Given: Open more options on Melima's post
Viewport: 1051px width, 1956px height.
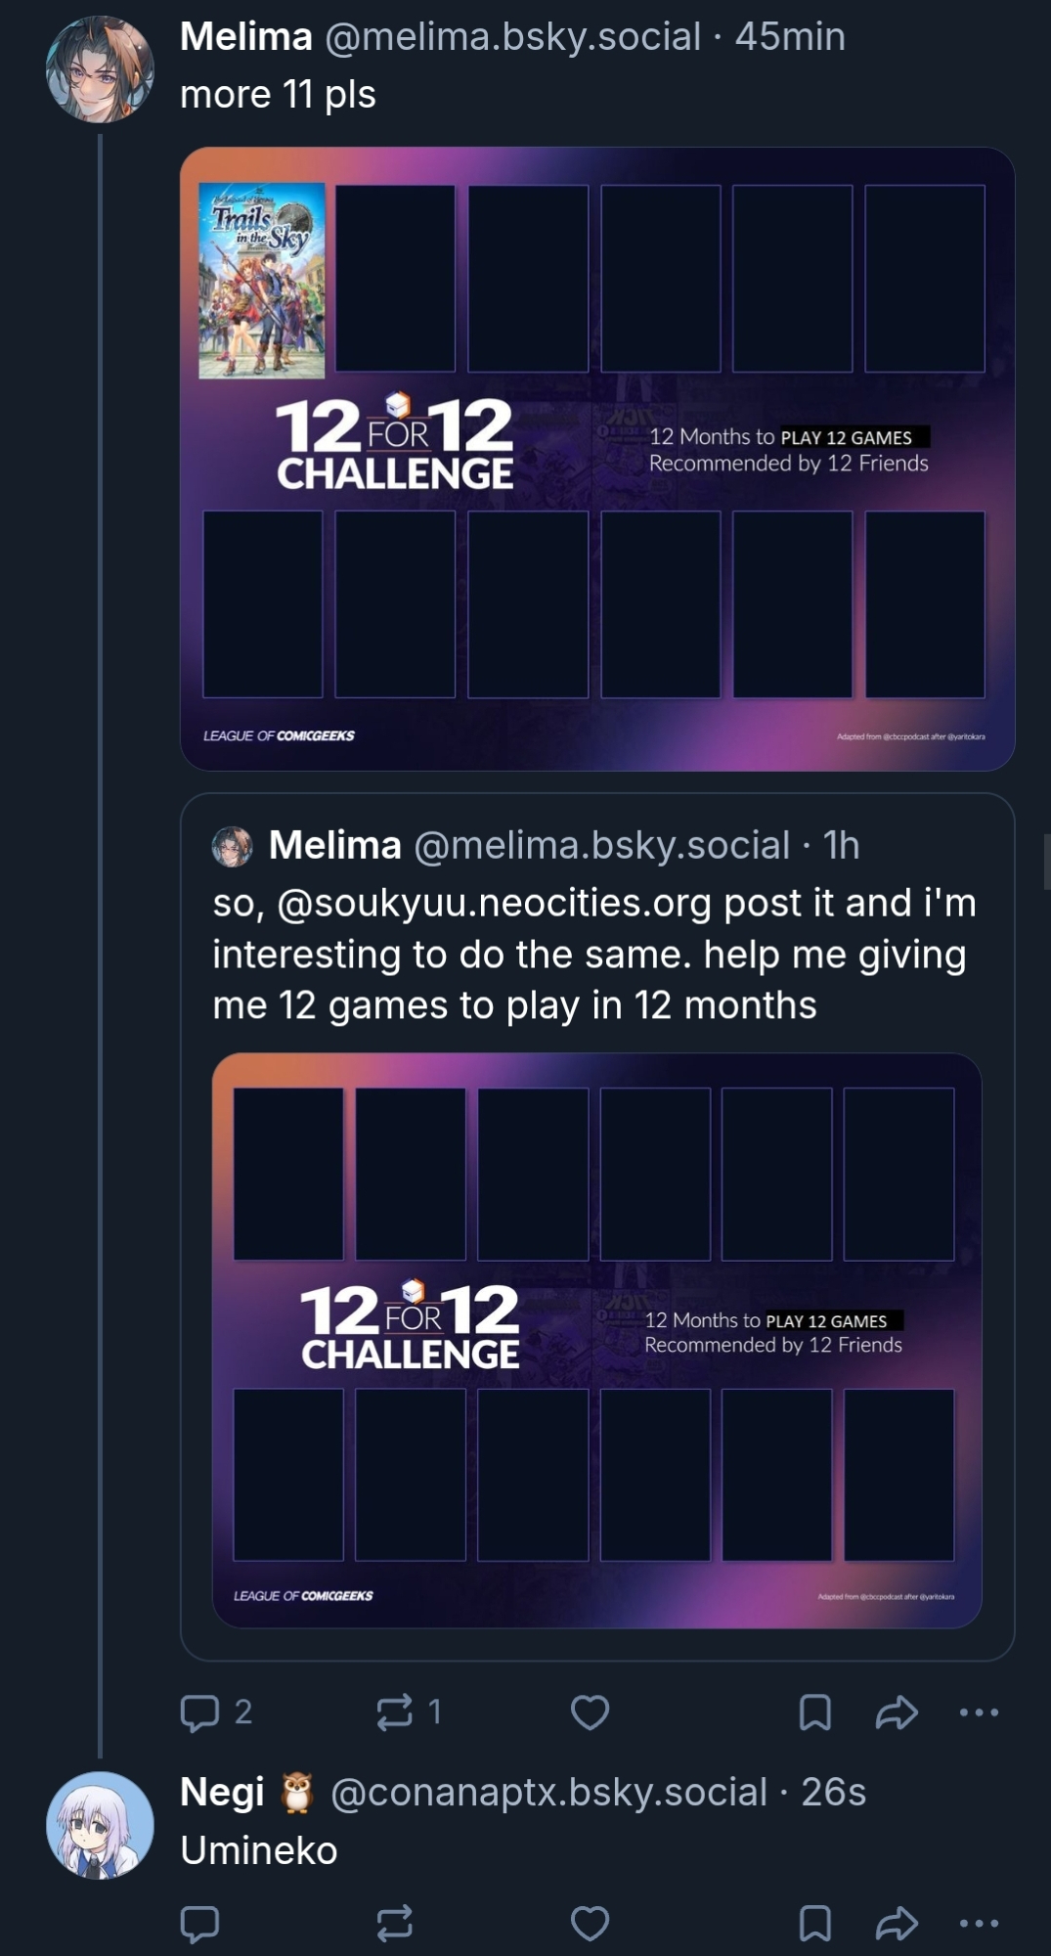Looking at the screenshot, I should click(x=979, y=1712).
